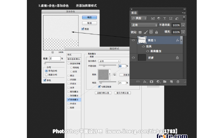Toggle the type layer filter icon

[164, 18]
